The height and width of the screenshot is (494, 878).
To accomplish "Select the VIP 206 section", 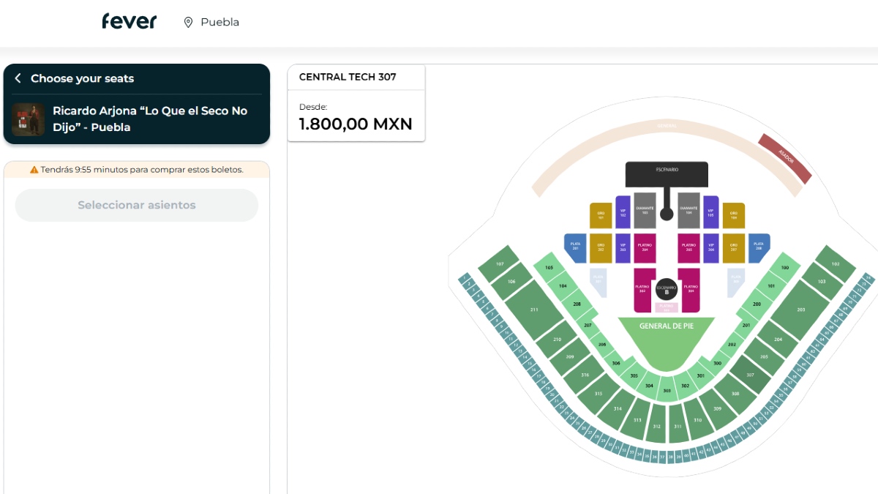I will pos(710,246).
